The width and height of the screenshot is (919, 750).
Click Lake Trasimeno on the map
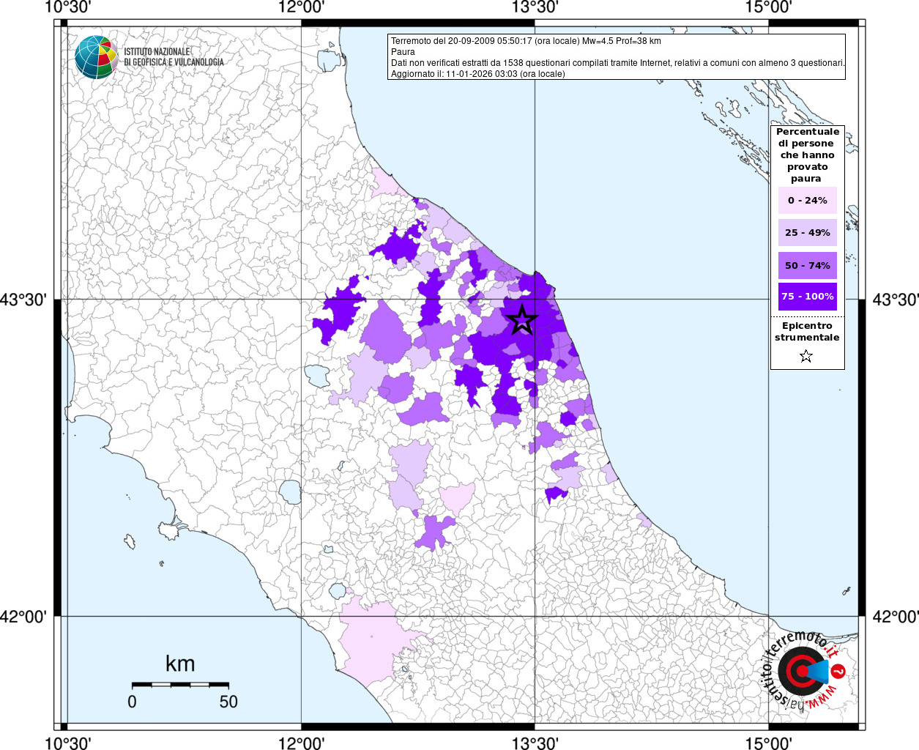tap(318, 376)
